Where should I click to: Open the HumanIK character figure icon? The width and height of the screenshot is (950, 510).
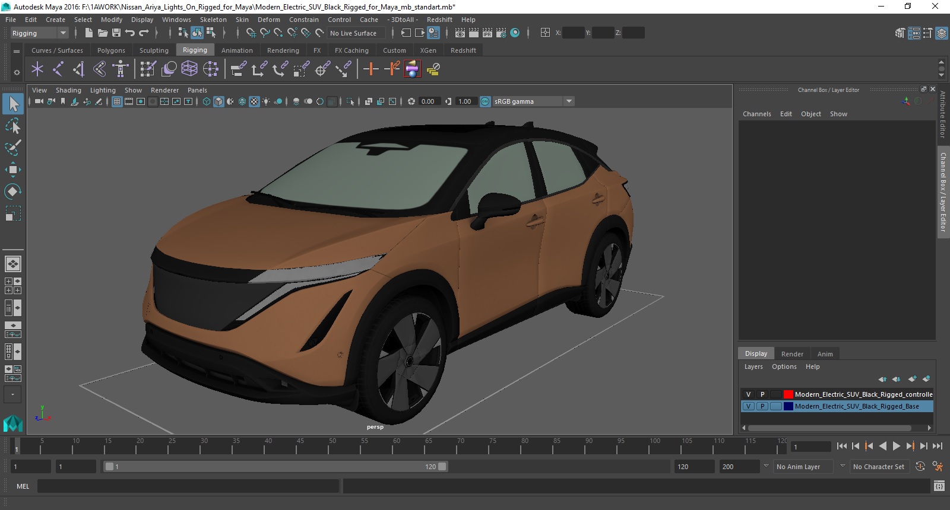coord(121,69)
